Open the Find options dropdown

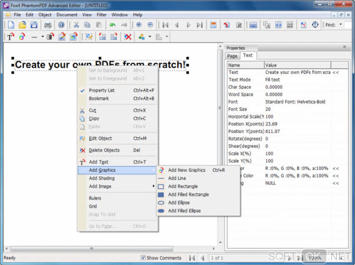point(340,25)
